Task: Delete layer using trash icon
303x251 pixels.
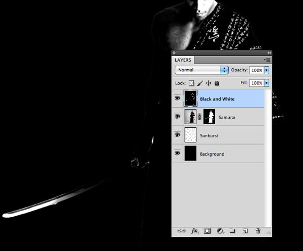Action: coord(258,231)
